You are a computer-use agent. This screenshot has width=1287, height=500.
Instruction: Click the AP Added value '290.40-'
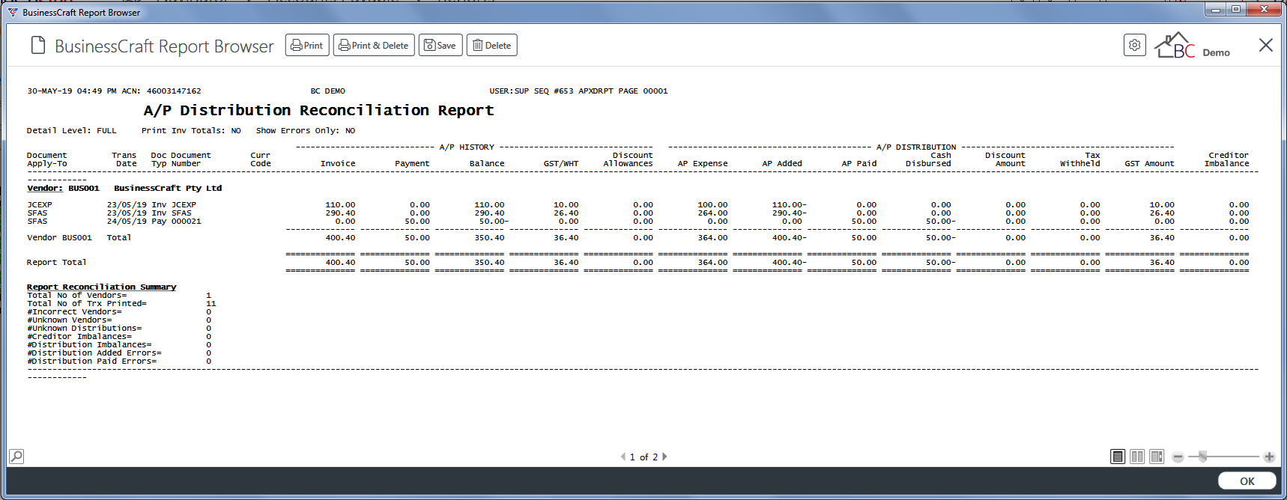point(790,213)
